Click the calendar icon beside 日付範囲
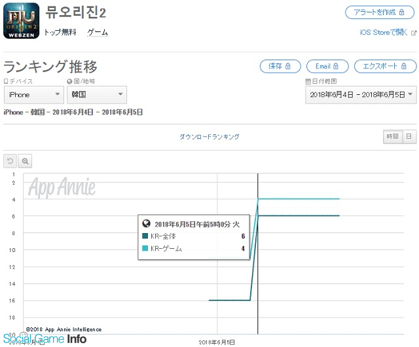Viewport: 419px width, 347px height. coord(308,81)
